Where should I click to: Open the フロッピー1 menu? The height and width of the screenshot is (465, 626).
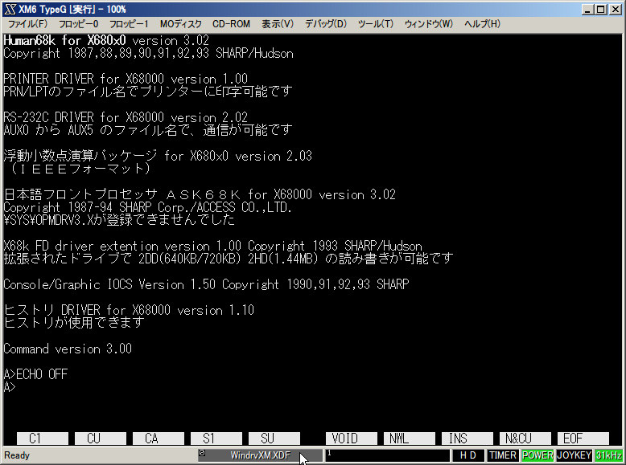point(129,24)
